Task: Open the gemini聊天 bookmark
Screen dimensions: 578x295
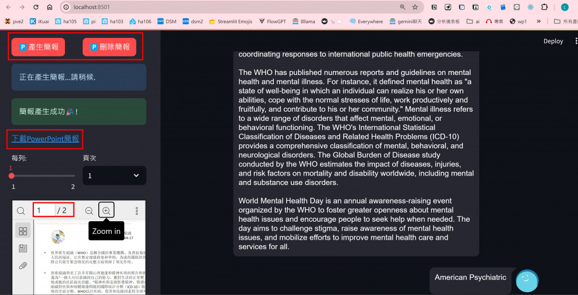Action: pos(405,21)
